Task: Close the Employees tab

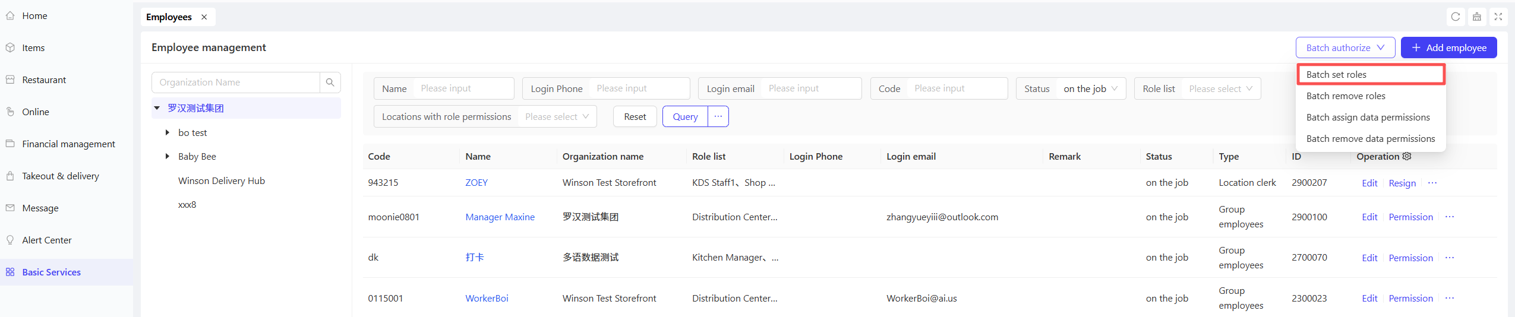Action: (204, 17)
